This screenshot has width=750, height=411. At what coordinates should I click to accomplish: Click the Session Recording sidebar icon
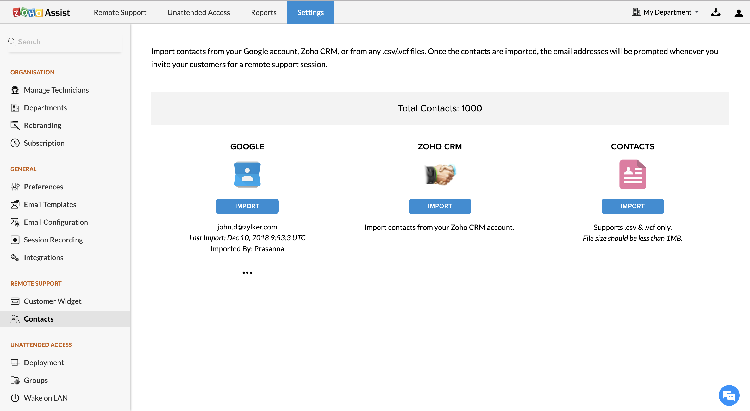coord(15,239)
